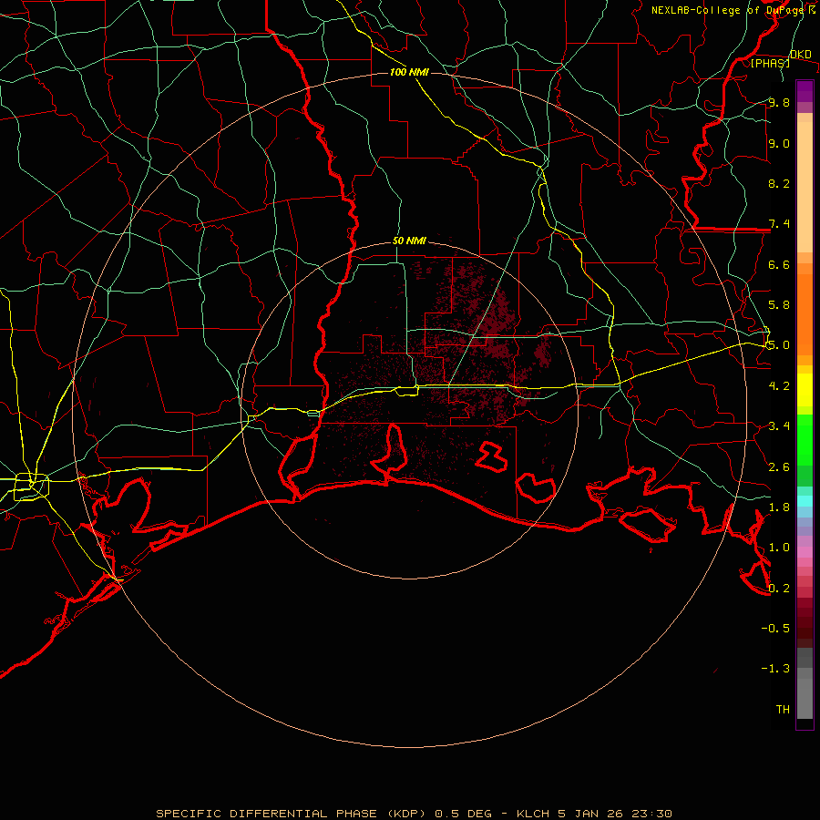Click the bright green color bar segment

(805, 440)
